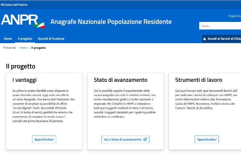Go to Accordi di fruizione tab
The height and width of the screenshot is (161, 241).
[x=51, y=39]
